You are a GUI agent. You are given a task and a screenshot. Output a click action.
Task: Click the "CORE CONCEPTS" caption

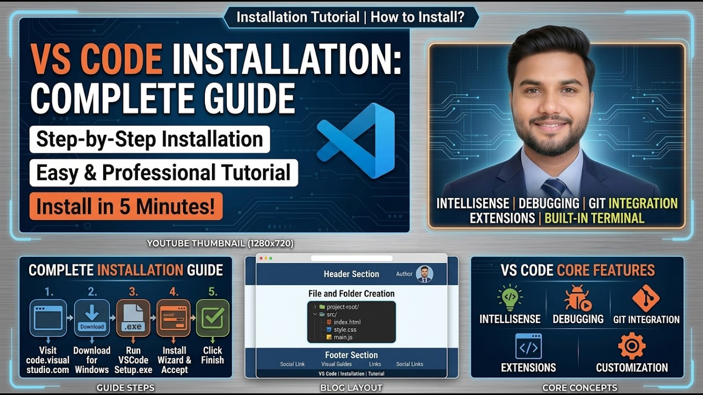pos(579,387)
